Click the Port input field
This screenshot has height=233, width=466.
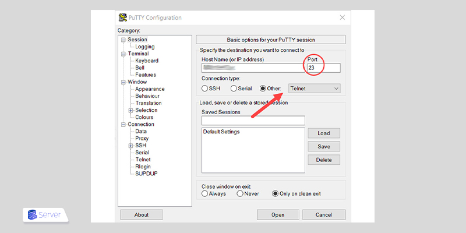pos(324,68)
